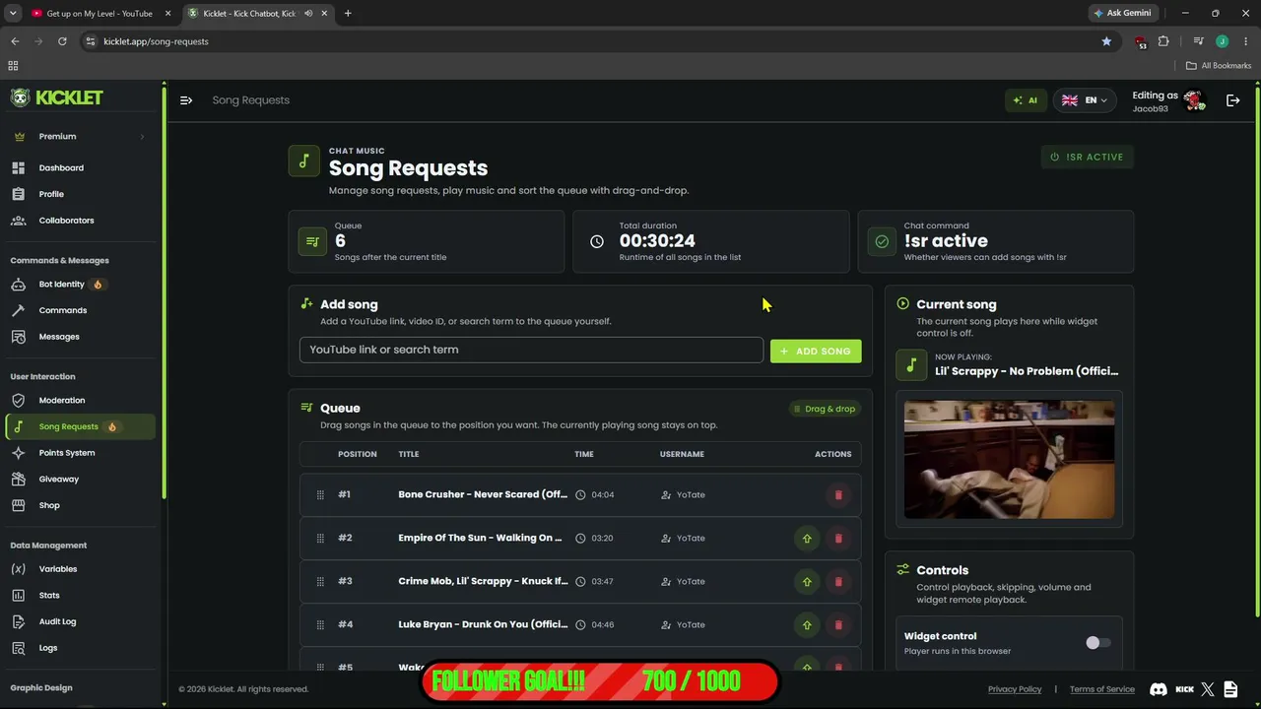Click the Audit Log icon

click(x=18, y=621)
